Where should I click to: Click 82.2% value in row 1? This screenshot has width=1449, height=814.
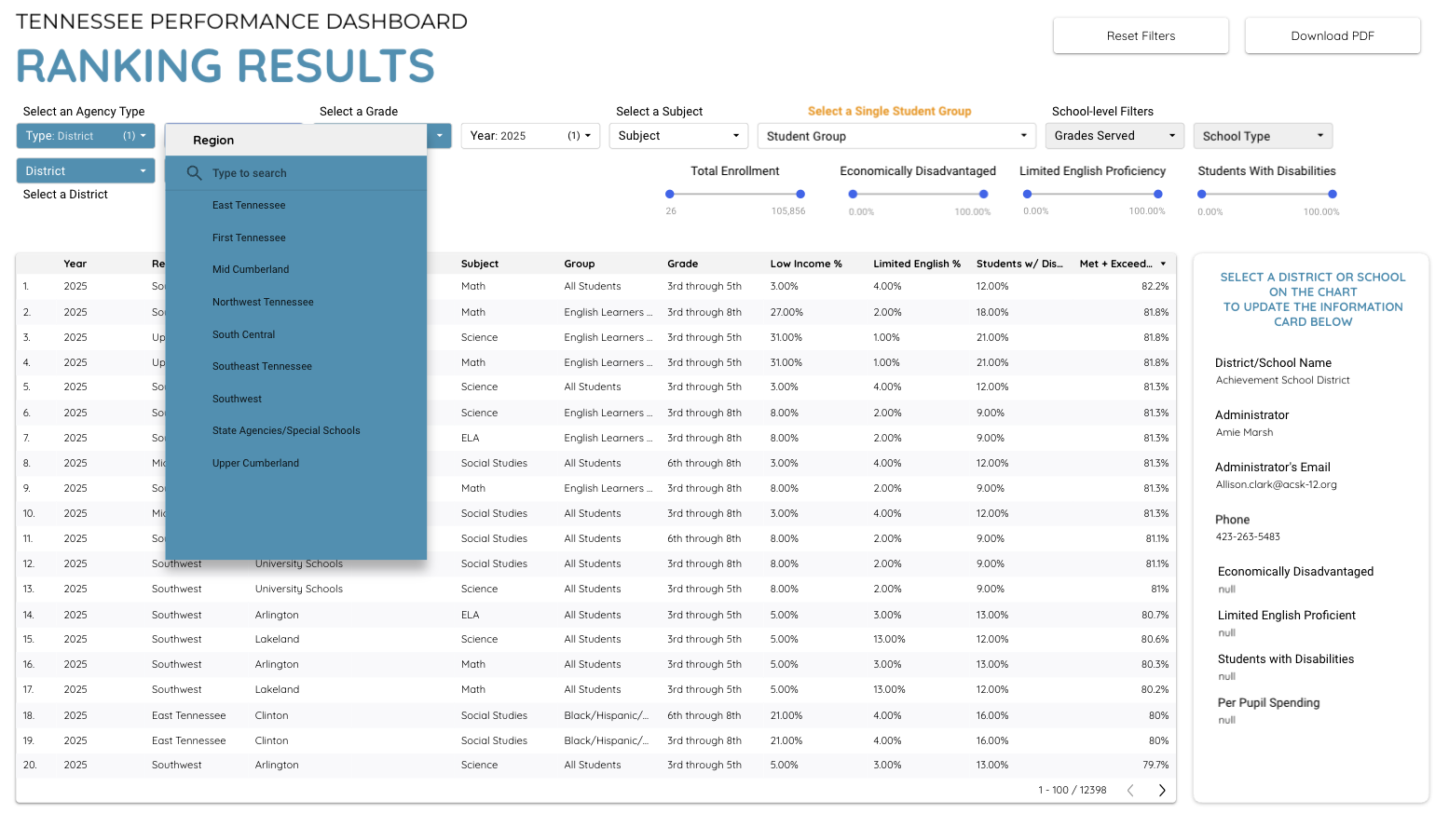point(1155,286)
